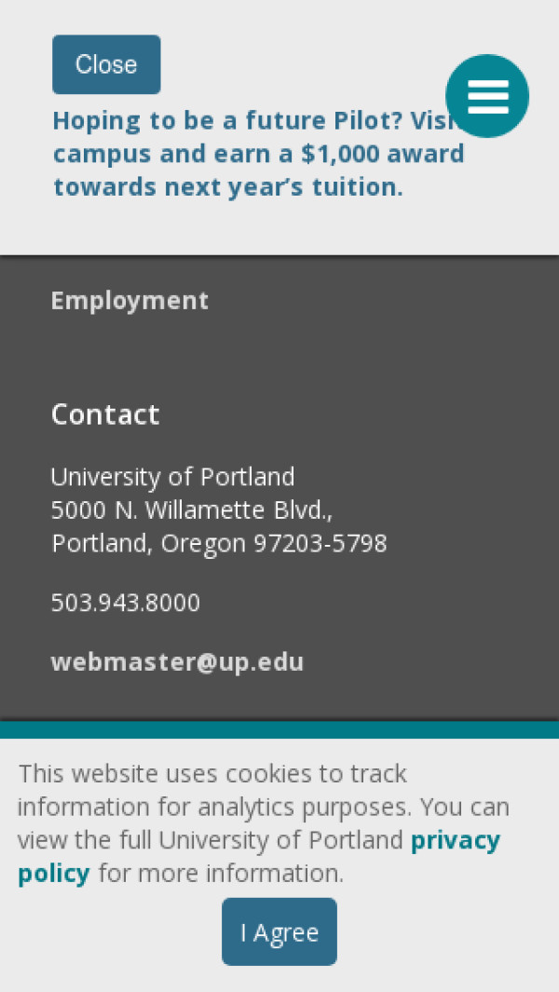Click "view the full University of Portland" text
This screenshot has width=559, height=992.
pyautogui.click(x=210, y=840)
